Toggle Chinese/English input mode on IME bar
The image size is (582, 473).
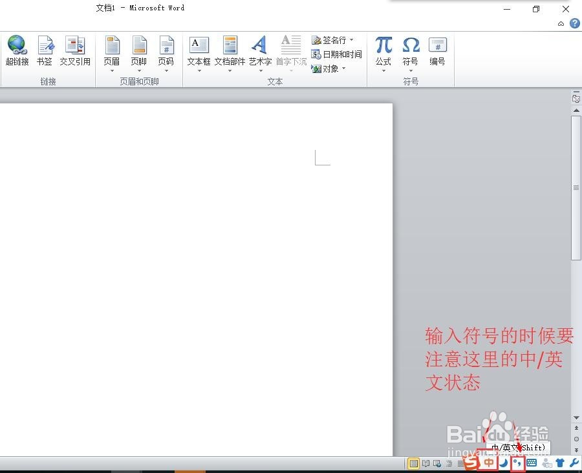[488, 463]
